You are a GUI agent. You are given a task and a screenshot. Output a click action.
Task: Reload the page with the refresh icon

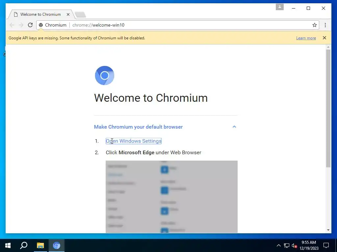pos(30,25)
